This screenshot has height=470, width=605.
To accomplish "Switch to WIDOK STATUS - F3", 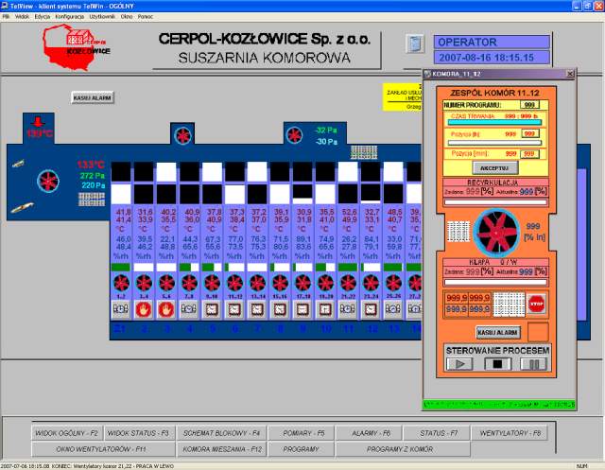I will tap(138, 433).
